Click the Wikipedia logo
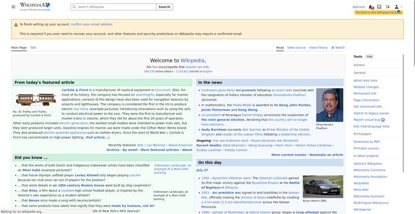This screenshot has width=415, height=214. tap(35, 6)
